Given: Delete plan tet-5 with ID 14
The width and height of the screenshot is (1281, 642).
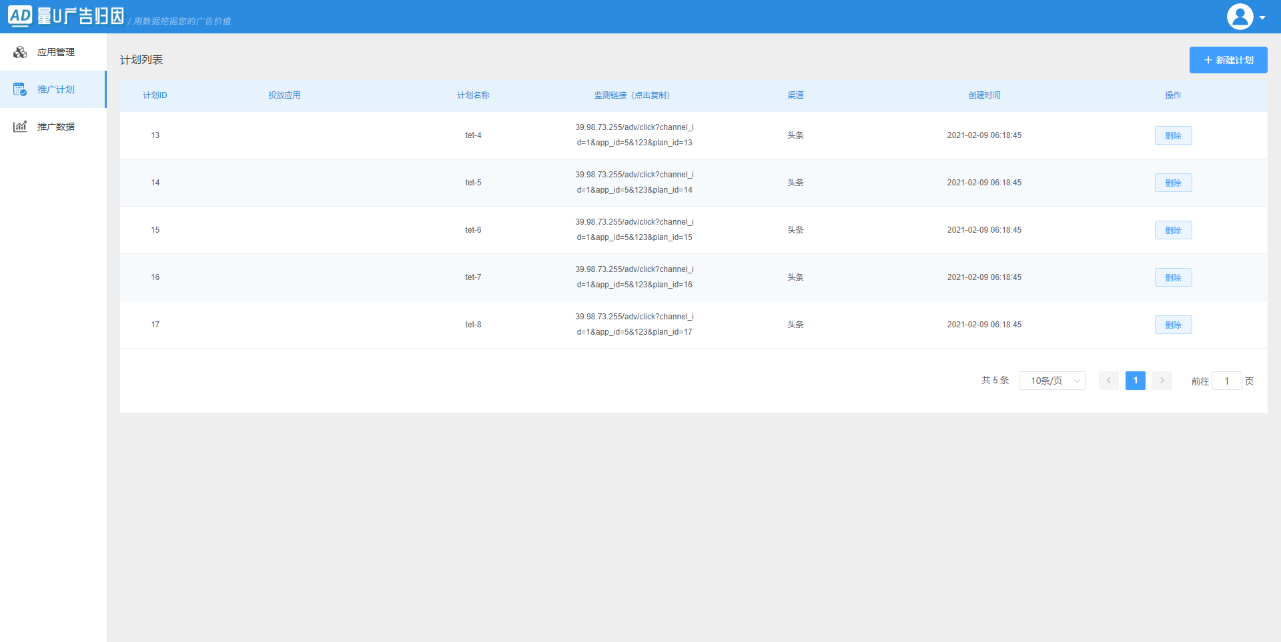Looking at the screenshot, I should [x=1173, y=183].
